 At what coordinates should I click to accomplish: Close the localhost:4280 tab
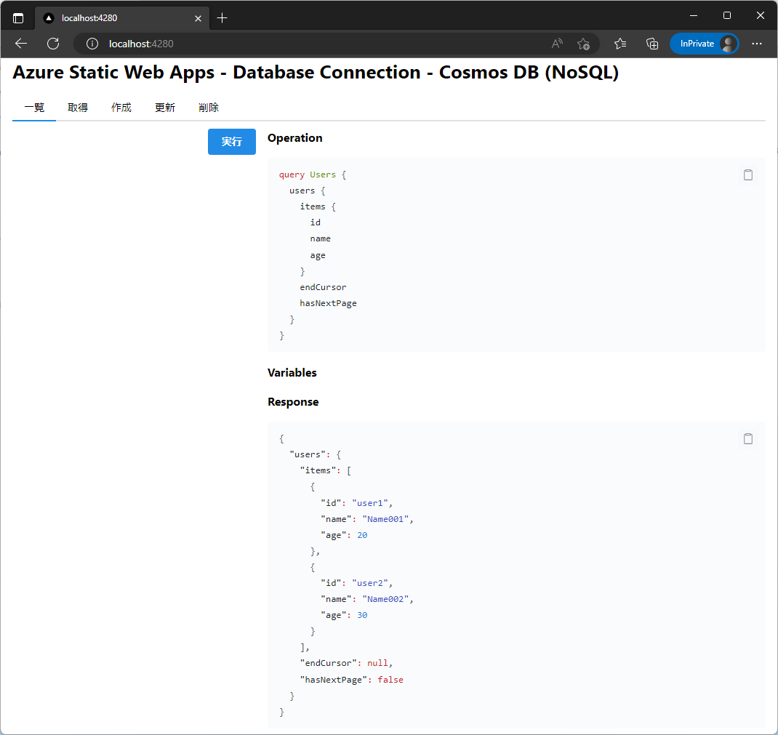coord(198,18)
